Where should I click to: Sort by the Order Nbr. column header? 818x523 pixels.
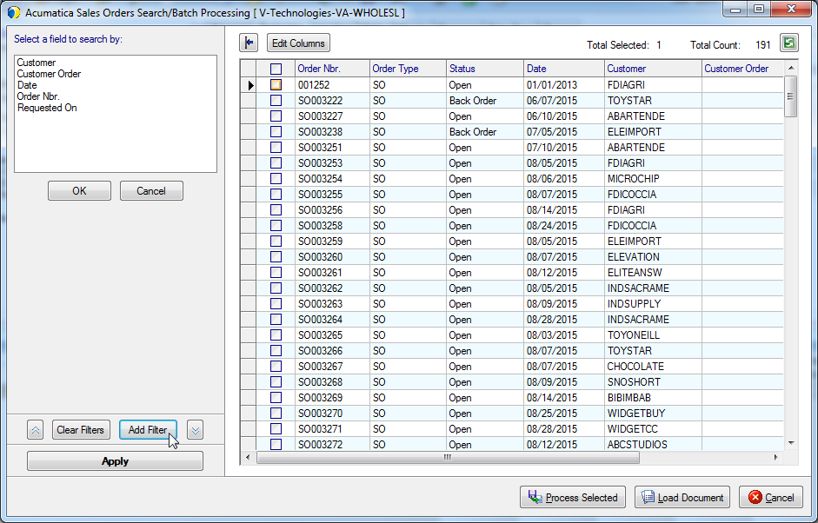pyautogui.click(x=332, y=69)
